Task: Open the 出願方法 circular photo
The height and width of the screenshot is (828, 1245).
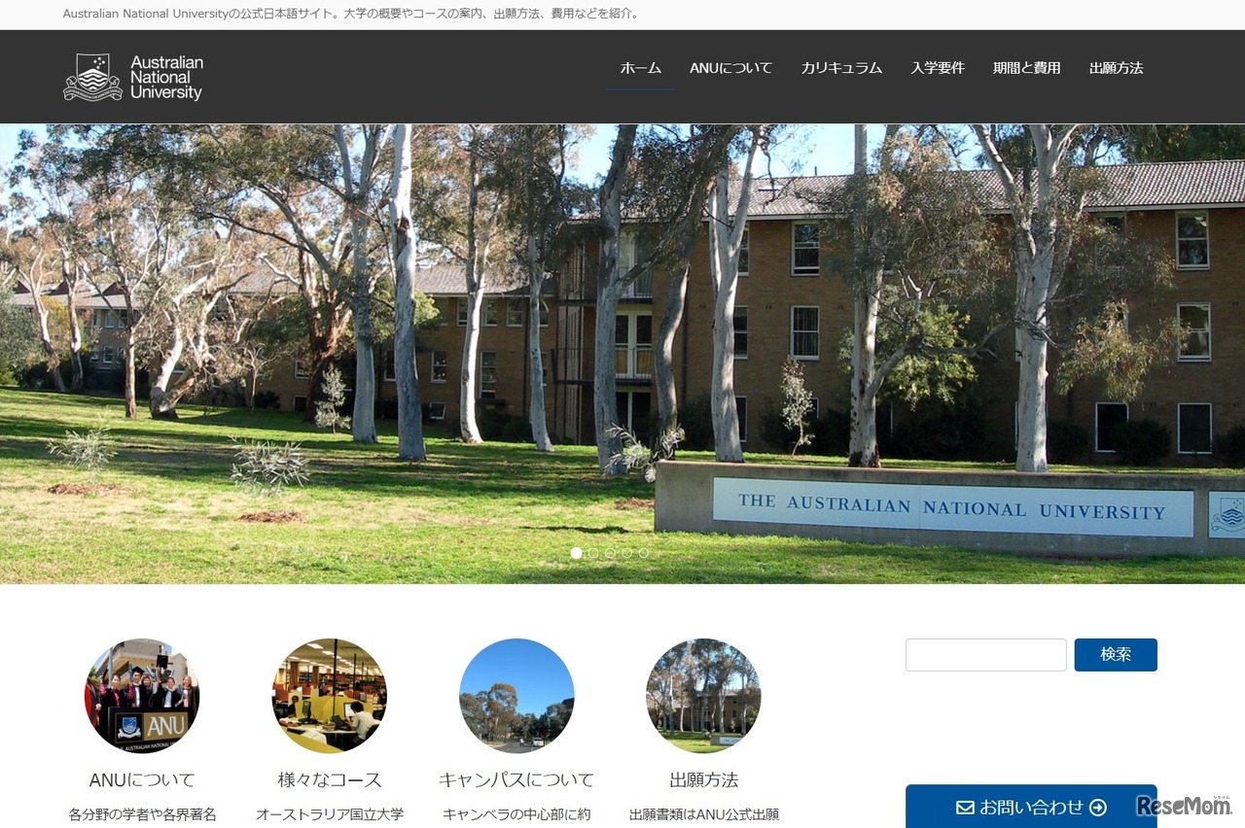Action: (x=703, y=696)
